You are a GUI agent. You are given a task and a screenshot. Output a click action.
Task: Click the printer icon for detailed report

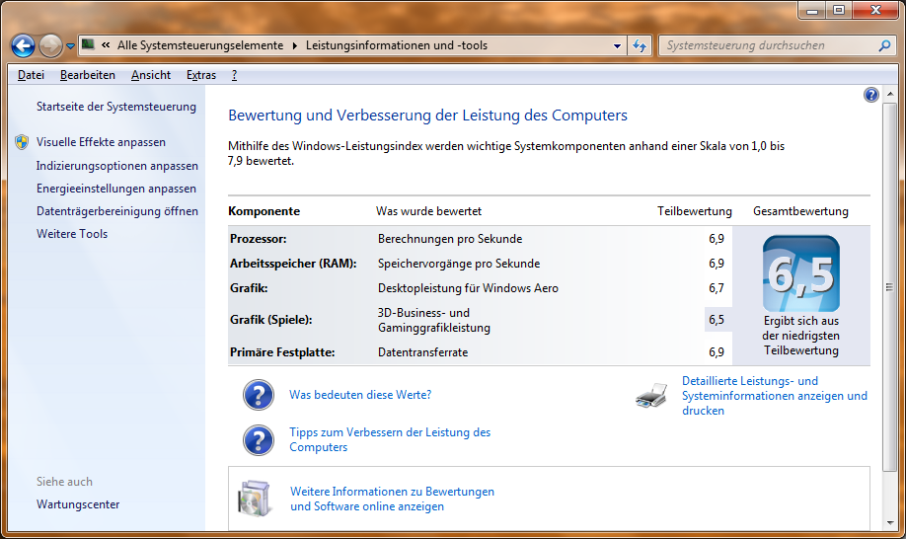pyautogui.click(x=651, y=396)
